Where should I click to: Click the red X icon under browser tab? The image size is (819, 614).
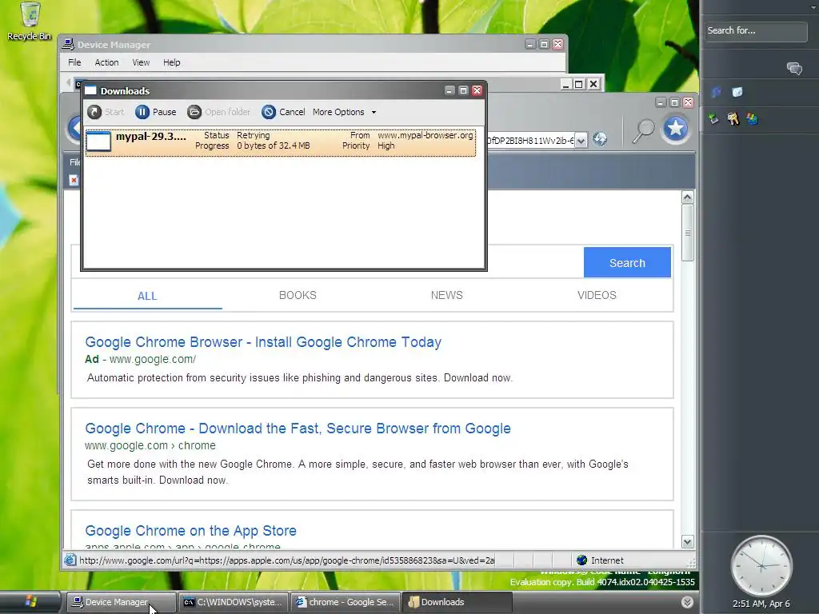tap(74, 180)
